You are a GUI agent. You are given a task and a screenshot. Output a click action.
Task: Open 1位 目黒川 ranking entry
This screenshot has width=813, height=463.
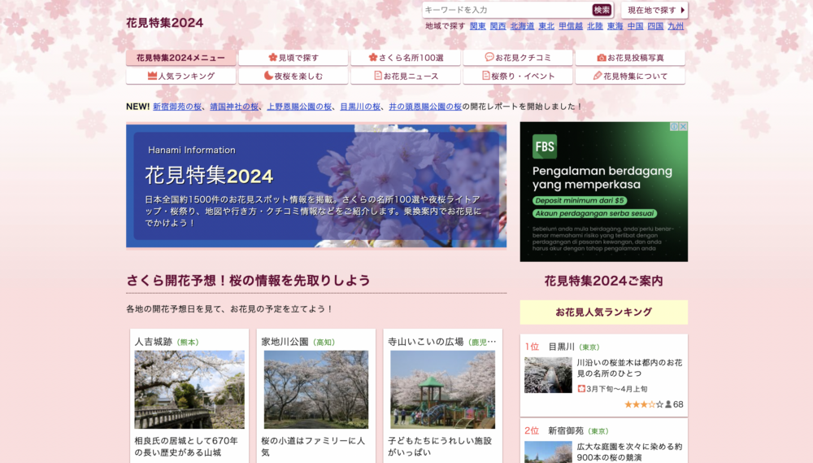coord(603,375)
